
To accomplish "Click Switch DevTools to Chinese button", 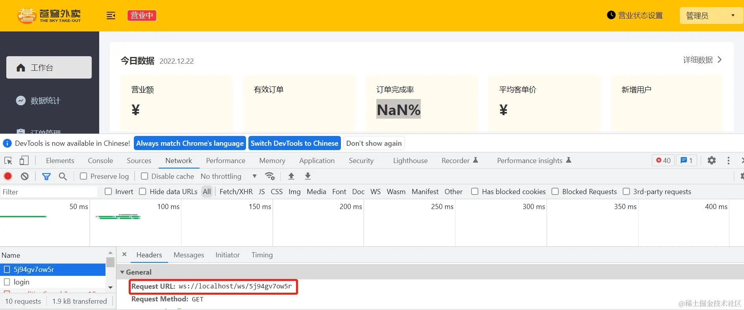I will (x=294, y=143).
